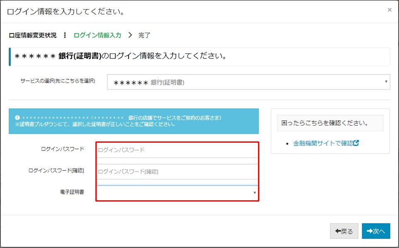Expand the 電子証明書 certificate dropdown

[x=177, y=193]
